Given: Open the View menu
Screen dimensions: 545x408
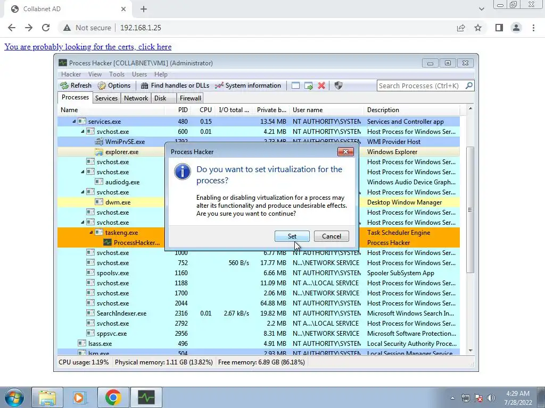Looking at the screenshot, I should (95, 74).
